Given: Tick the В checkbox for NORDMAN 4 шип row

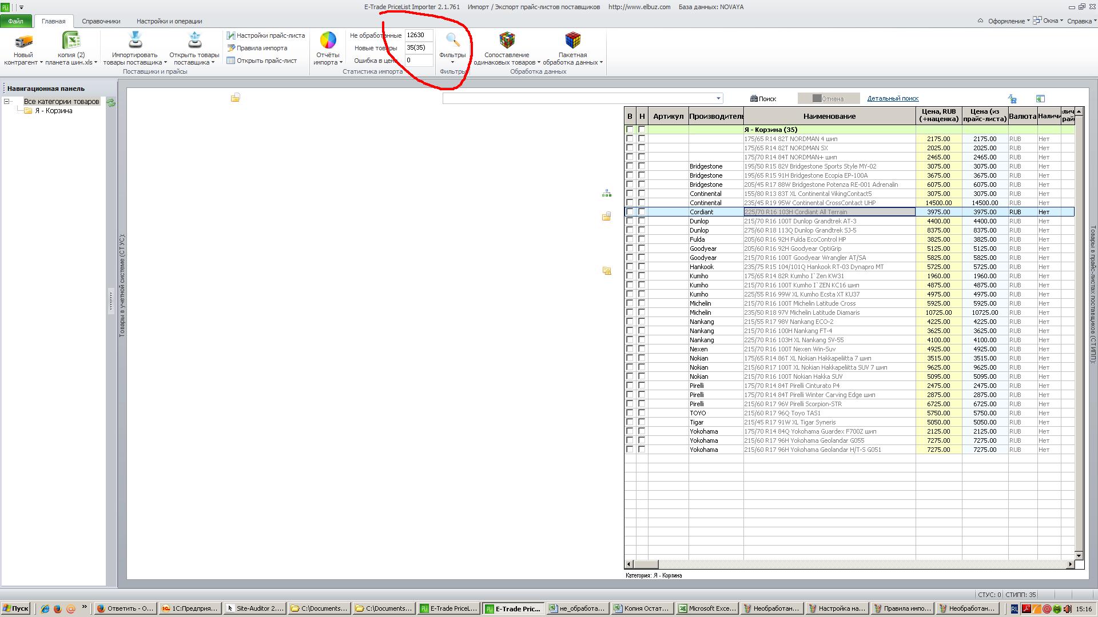Looking at the screenshot, I should tap(630, 139).
